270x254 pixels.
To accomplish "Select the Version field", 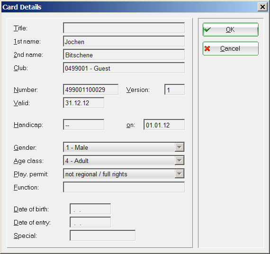I will coord(175,90).
